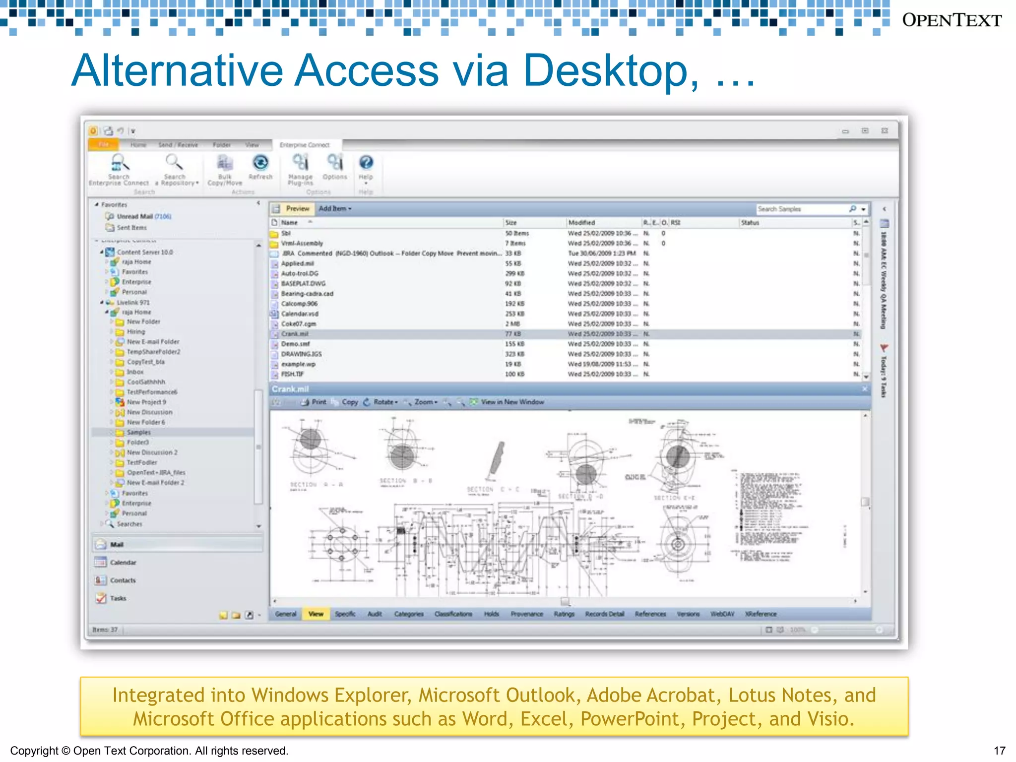Collapse the Favorites section
1016x762 pixels.
[x=97, y=204]
